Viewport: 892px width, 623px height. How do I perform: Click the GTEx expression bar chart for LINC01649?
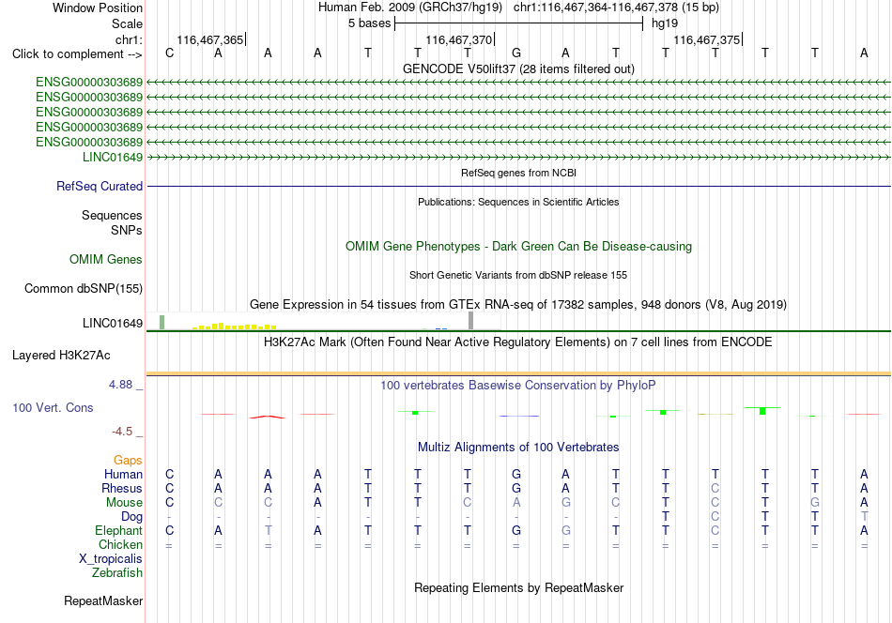323,321
